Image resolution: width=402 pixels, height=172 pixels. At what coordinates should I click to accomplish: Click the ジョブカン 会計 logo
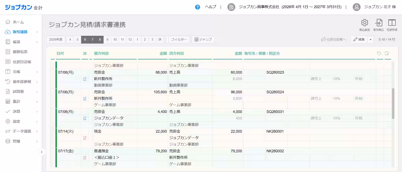pos(24,7)
